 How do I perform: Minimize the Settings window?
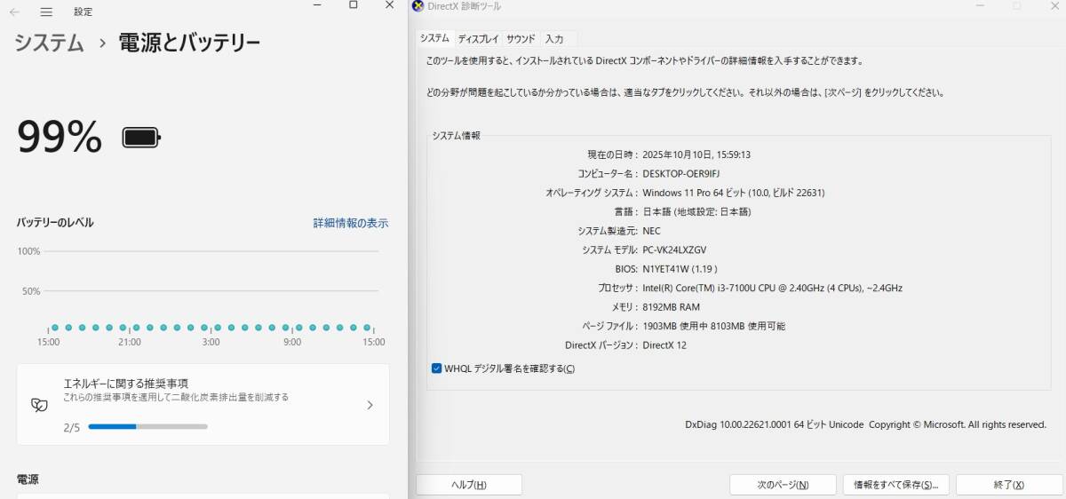click(x=318, y=5)
